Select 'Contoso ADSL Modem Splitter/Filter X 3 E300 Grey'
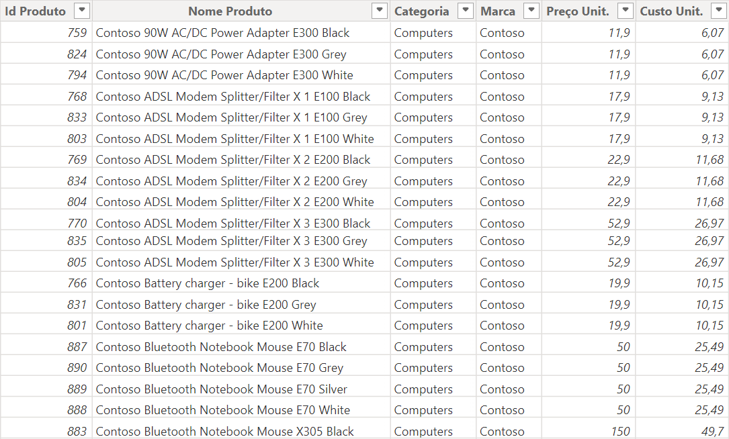Viewport: 729px width, 439px height. (x=232, y=241)
